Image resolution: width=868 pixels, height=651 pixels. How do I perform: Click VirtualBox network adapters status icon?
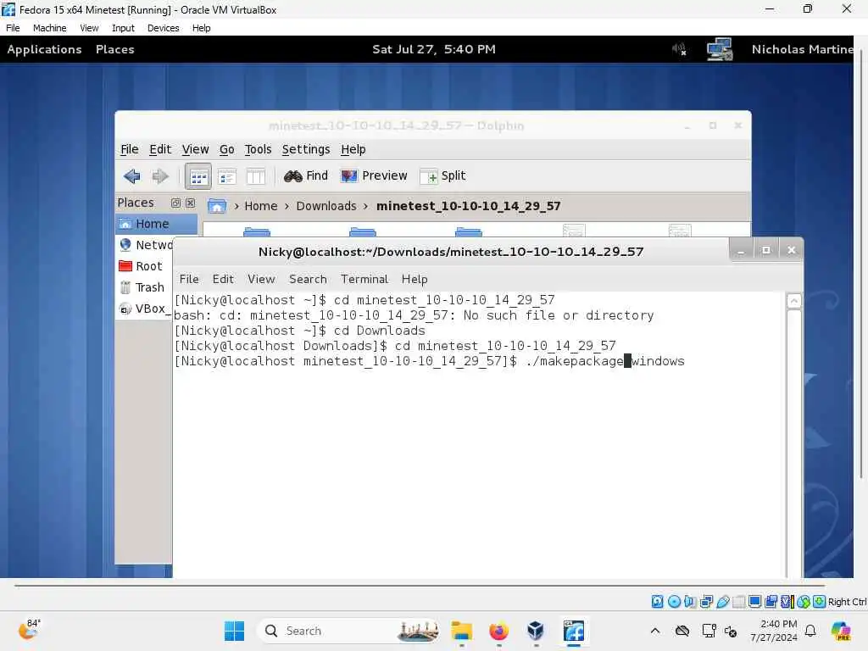click(706, 602)
